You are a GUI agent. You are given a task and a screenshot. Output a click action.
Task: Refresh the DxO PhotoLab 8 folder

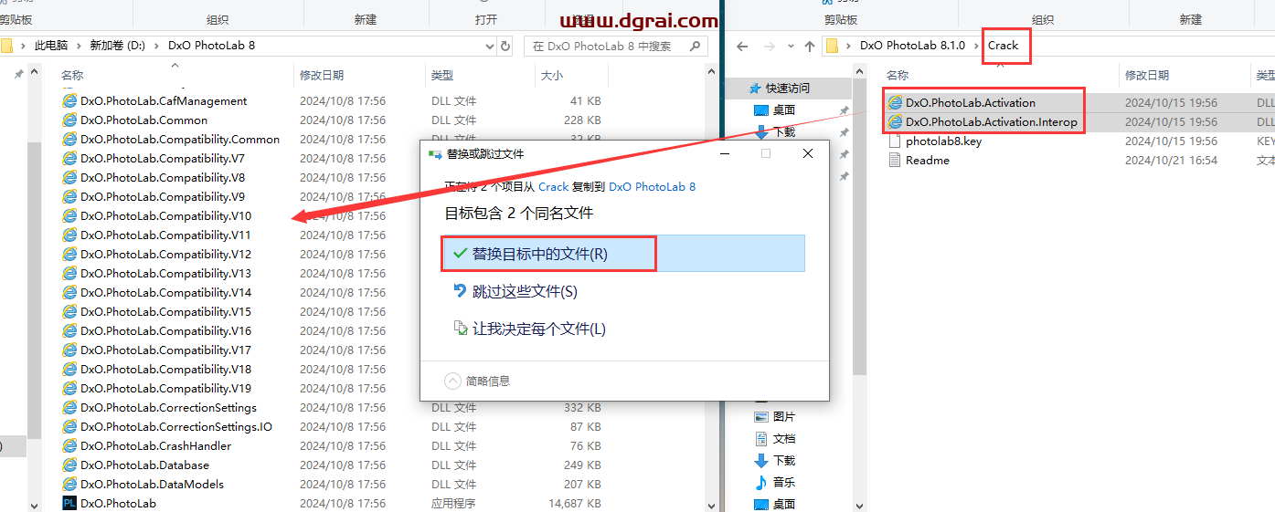click(506, 46)
